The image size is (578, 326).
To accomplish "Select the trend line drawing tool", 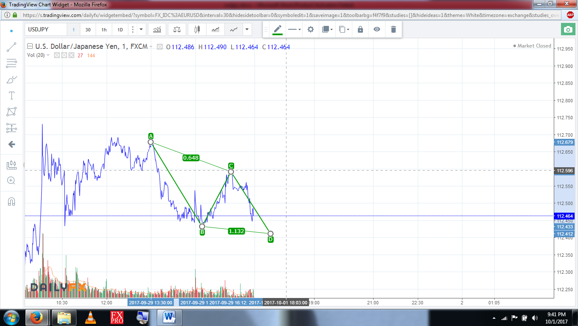I will (11, 47).
